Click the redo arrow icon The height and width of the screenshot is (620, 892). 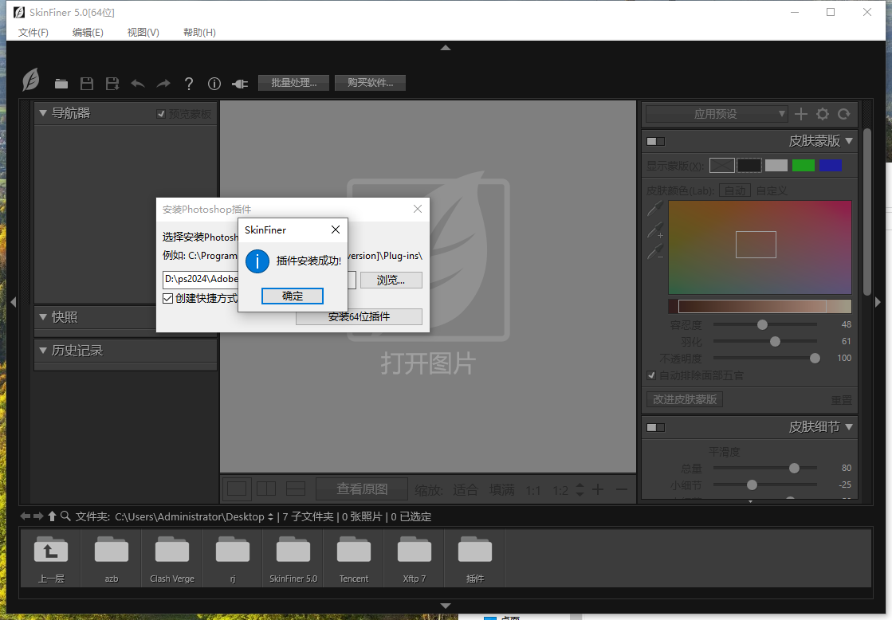[x=163, y=84]
